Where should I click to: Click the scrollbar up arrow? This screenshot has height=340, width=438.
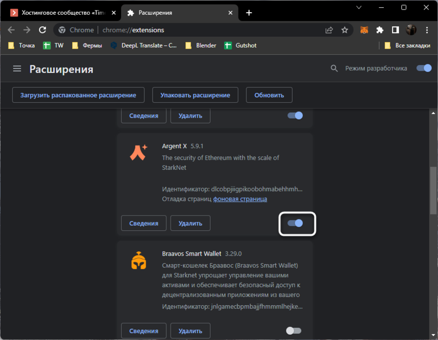coord(433,113)
